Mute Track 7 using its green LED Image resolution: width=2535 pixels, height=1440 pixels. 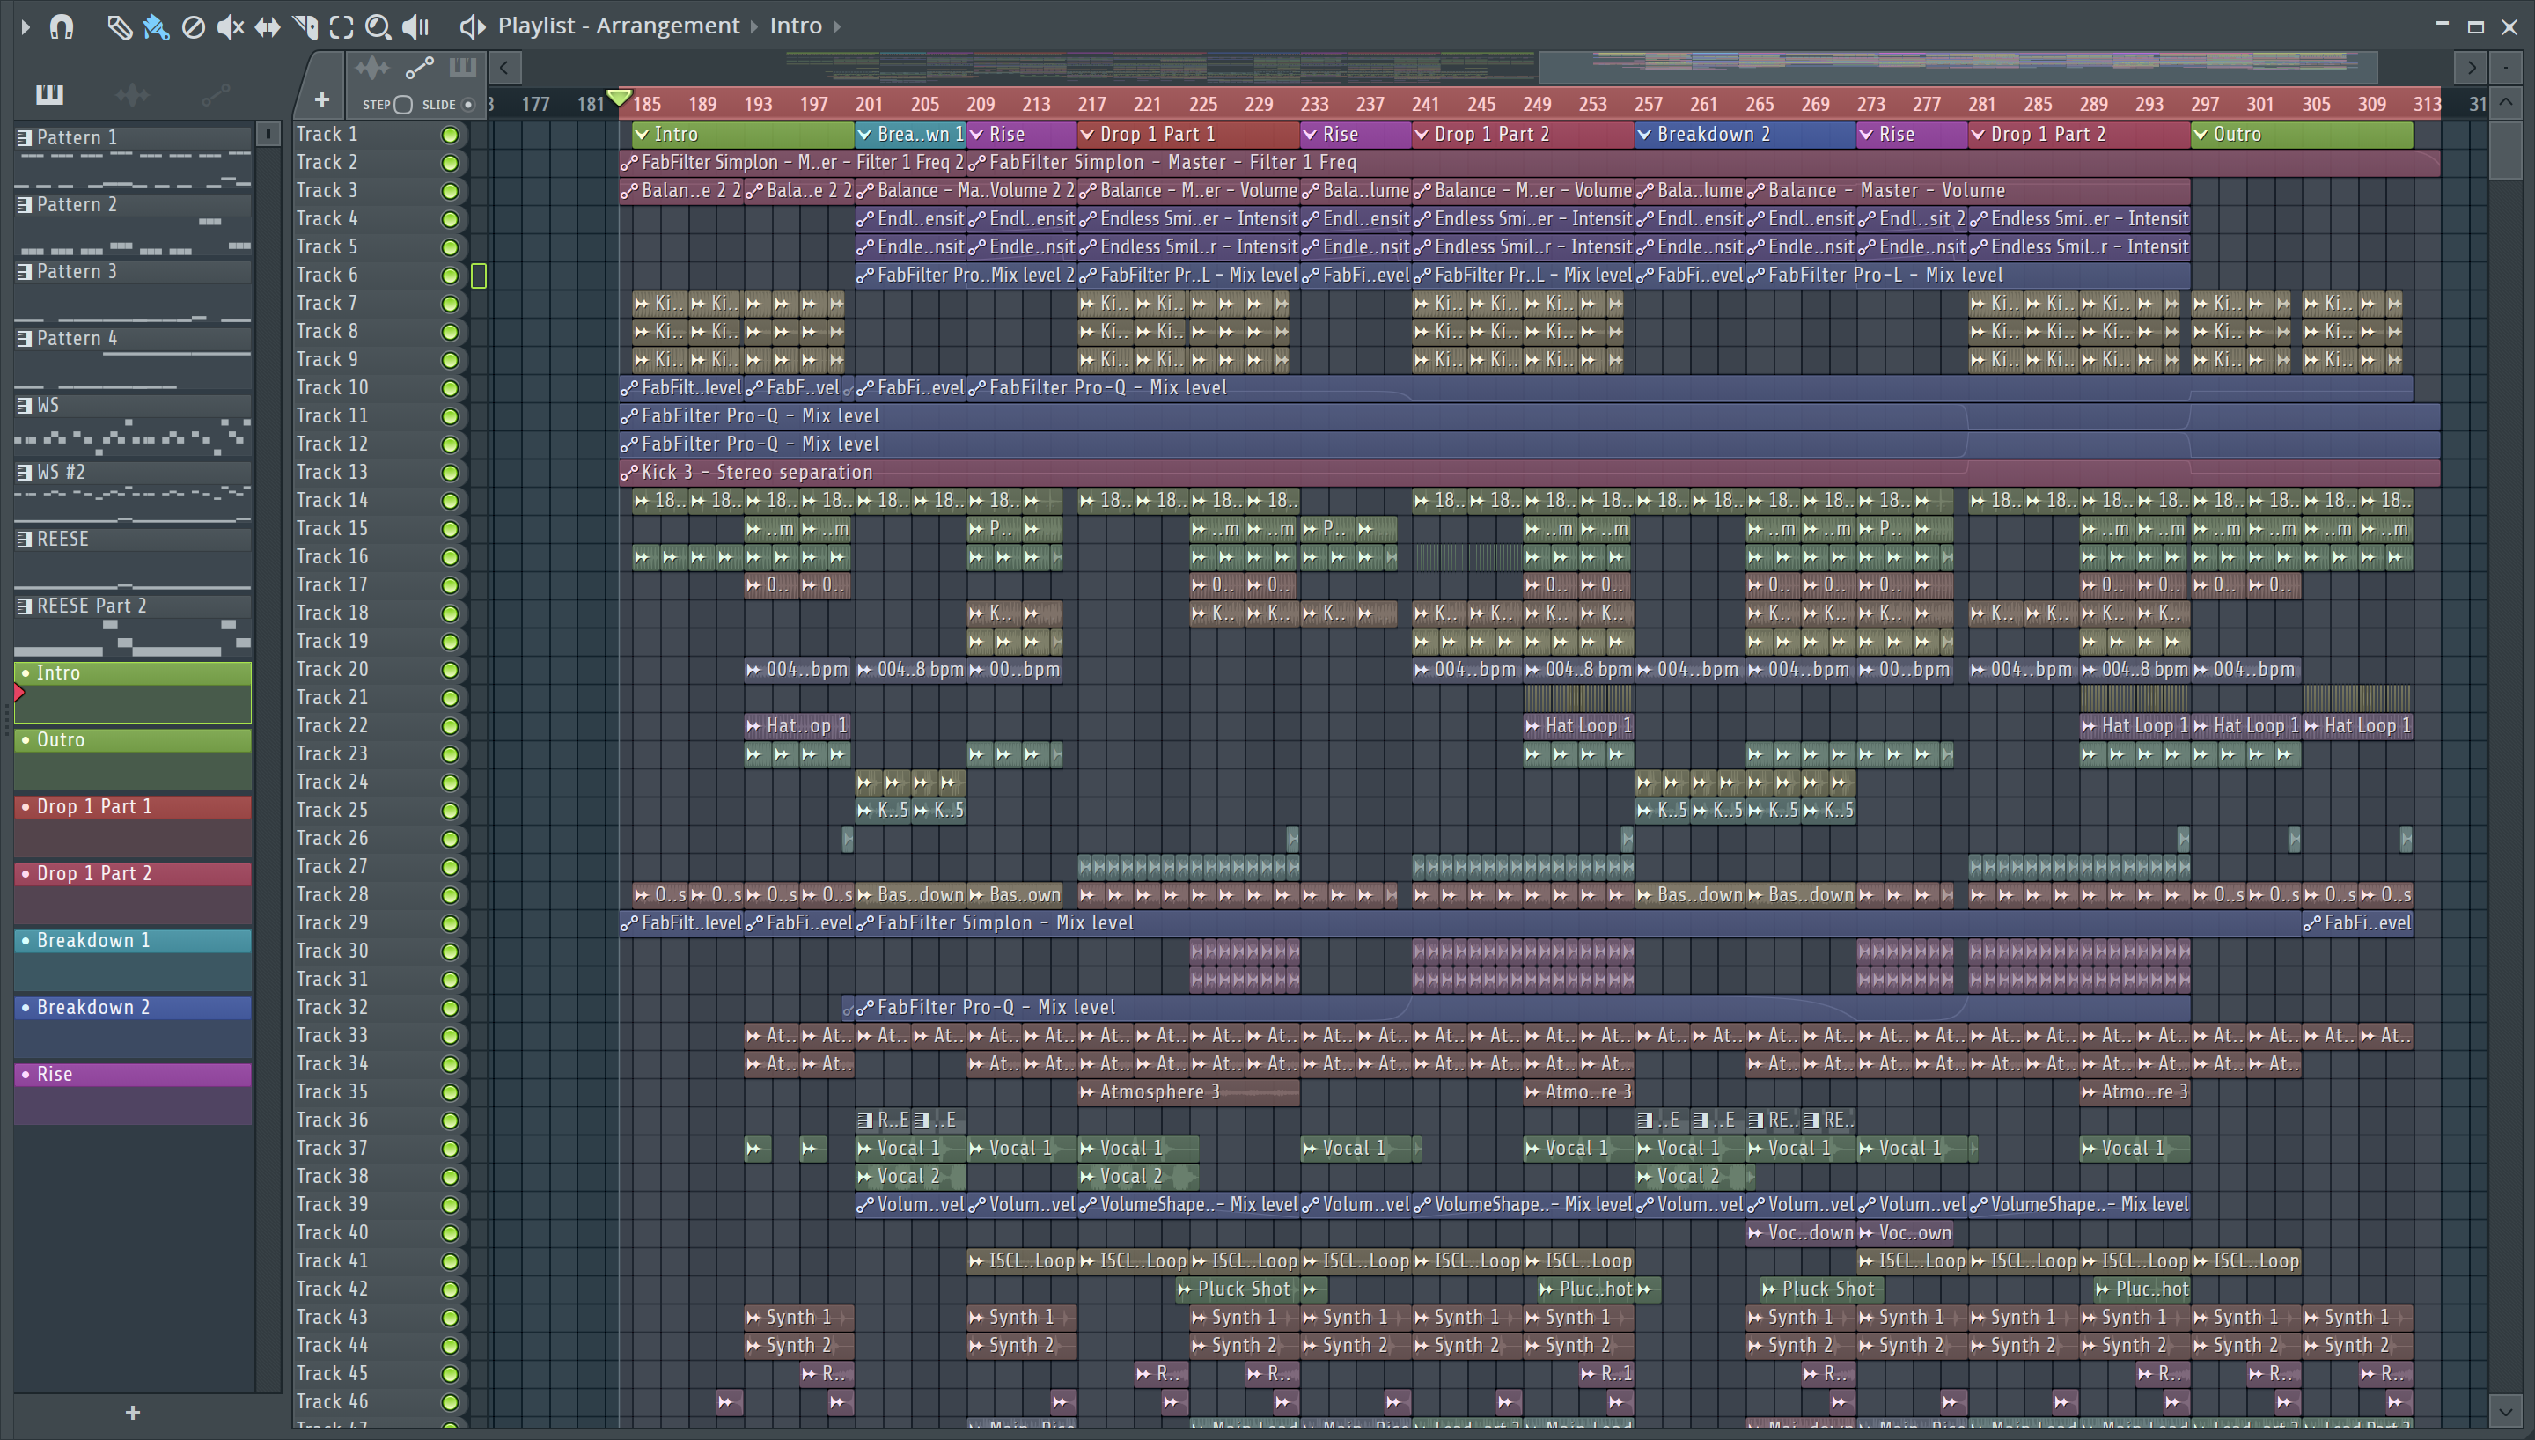click(x=450, y=304)
